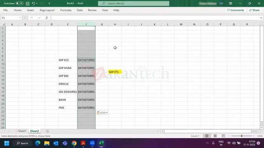Screen dimensions: 264x148
Task: Click DATASTORES cell next to ORACLE
Action: [x=86, y=84]
